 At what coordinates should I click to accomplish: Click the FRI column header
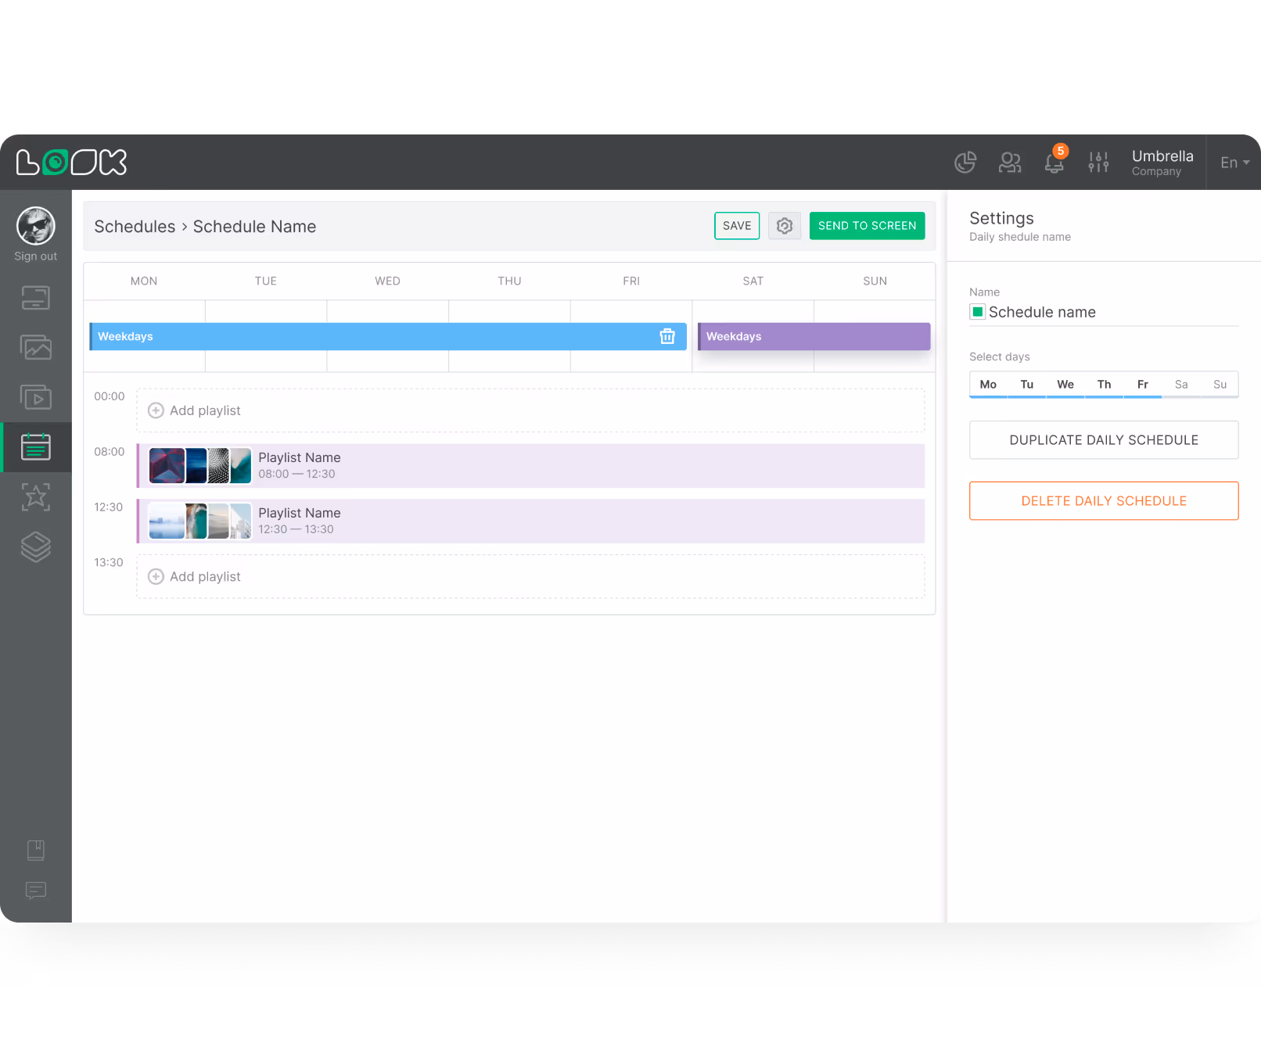(631, 281)
